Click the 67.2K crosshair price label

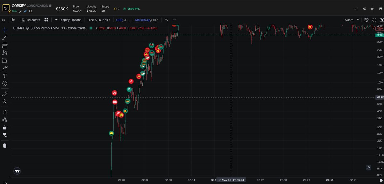coord(380,97)
